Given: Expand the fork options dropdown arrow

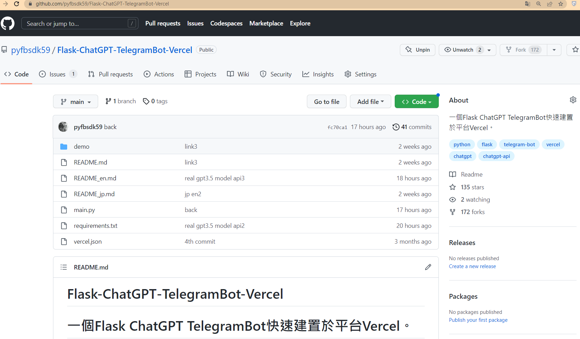Looking at the screenshot, I should (554, 50).
